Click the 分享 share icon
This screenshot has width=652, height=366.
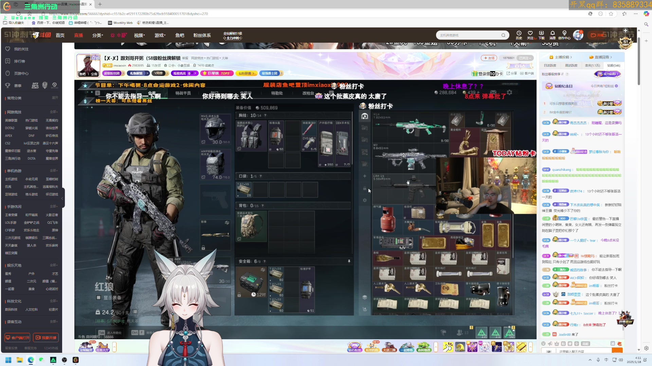[512, 74]
